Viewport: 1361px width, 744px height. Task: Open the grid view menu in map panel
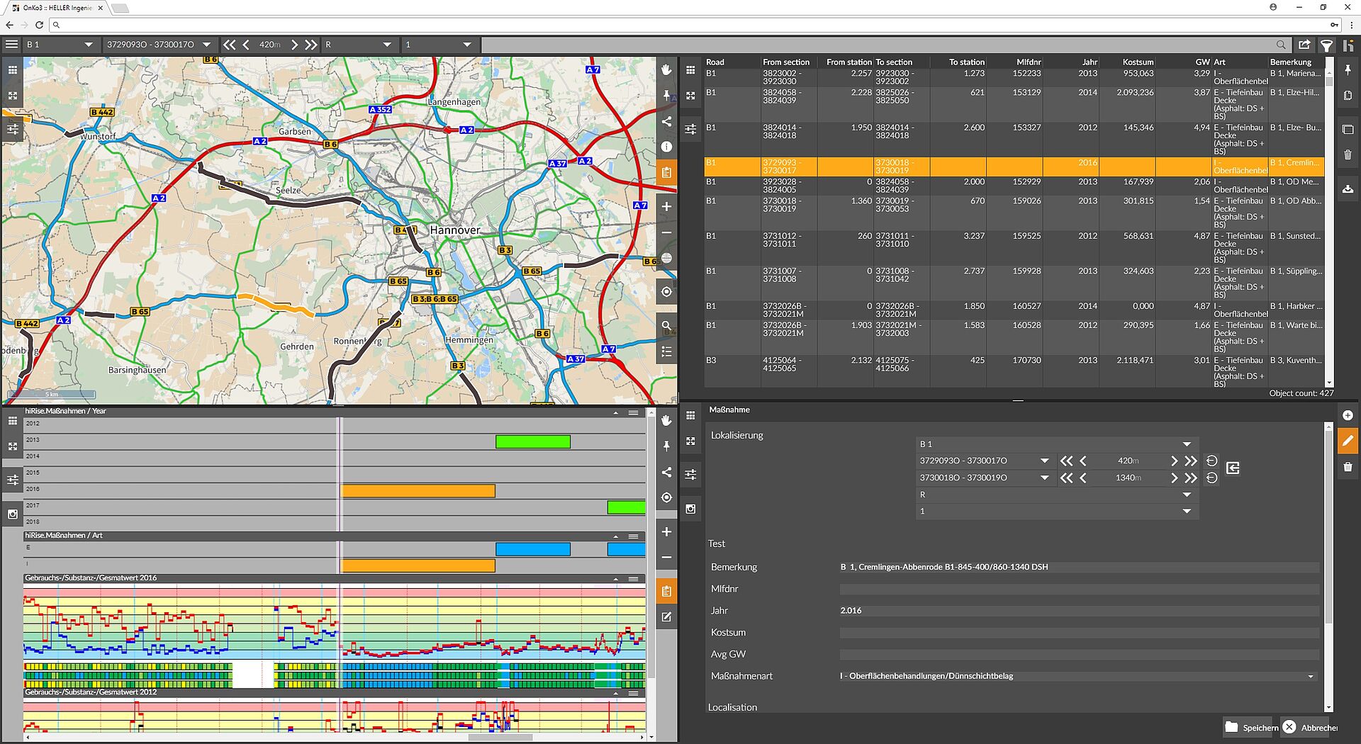[13, 70]
